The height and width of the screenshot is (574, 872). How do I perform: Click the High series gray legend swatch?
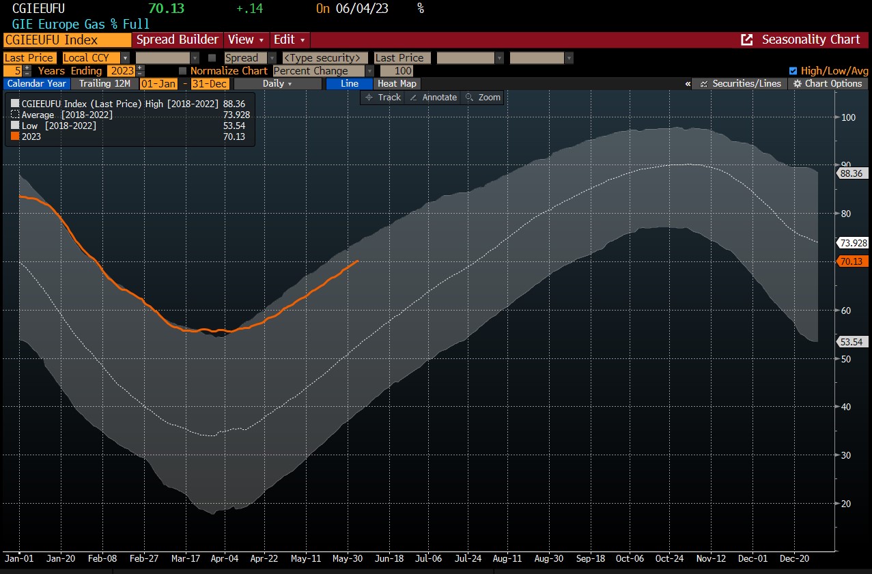[15, 104]
